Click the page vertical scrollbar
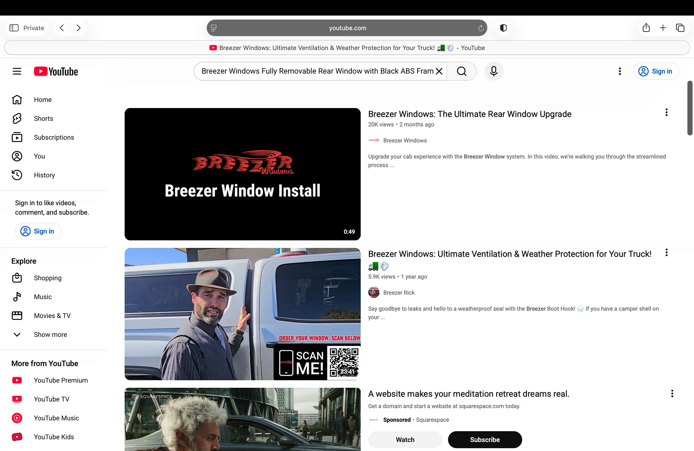The image size is (694, 451). click(x=690, y=108)
